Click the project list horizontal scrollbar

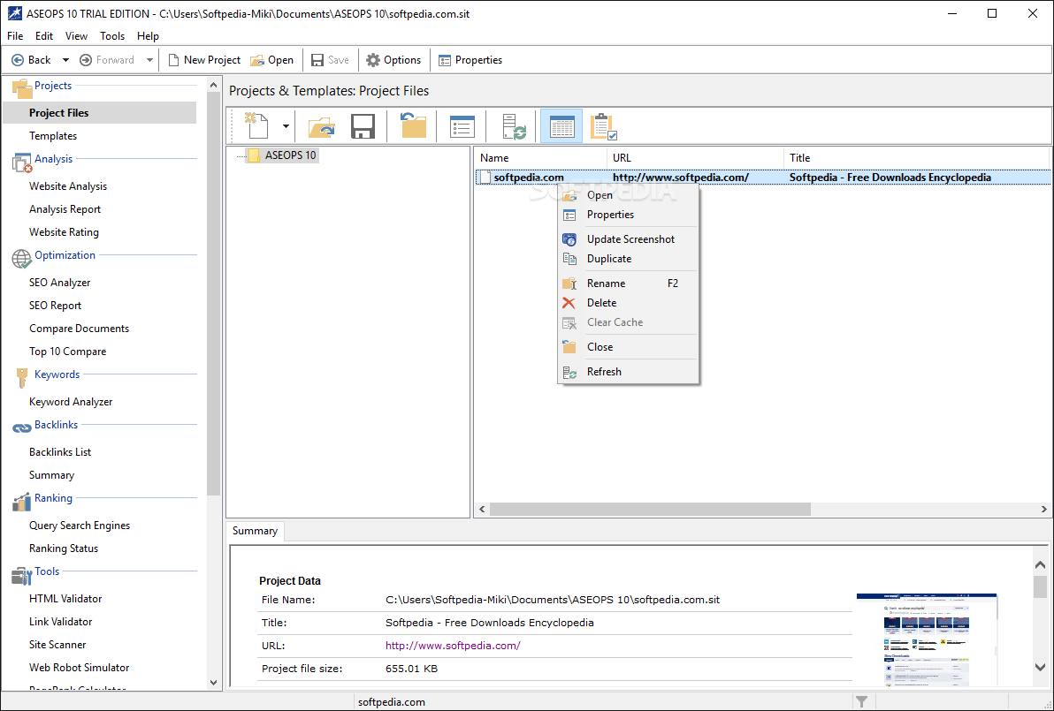pyautogui.click(x=650, y=510)
